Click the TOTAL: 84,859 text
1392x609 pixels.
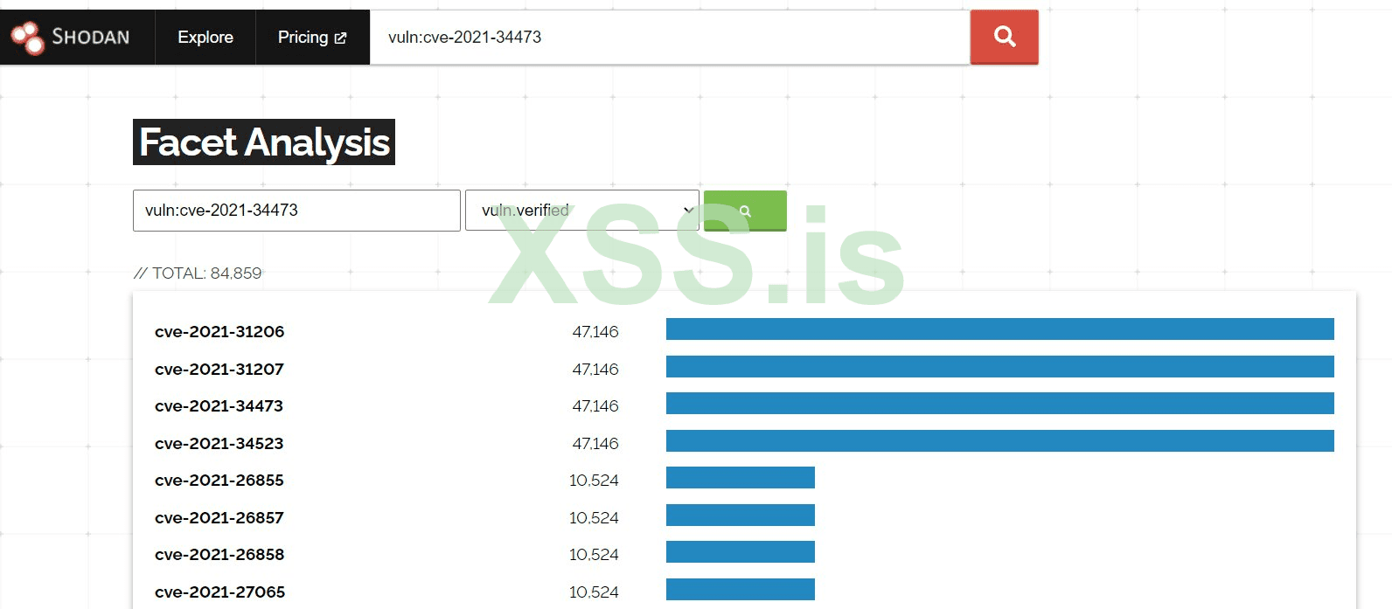pos(198,273)
